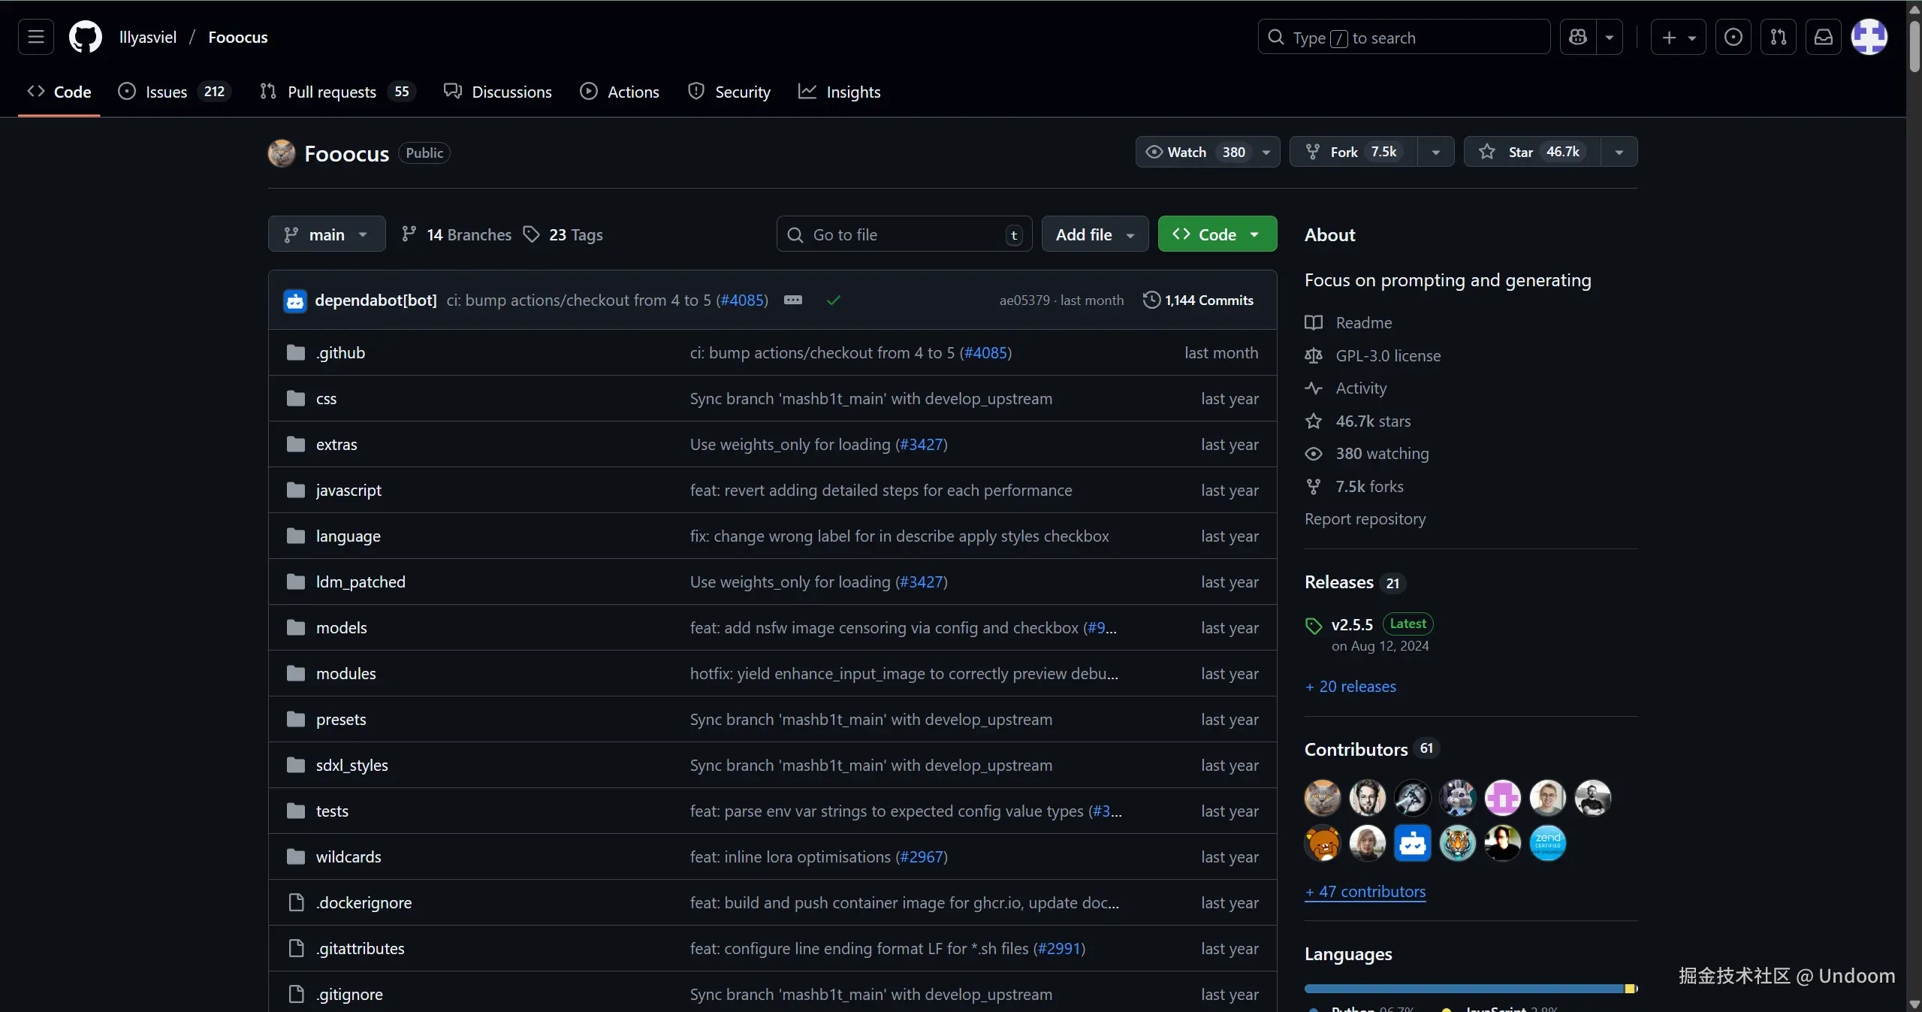Expand commit message ellipsis icon
This screenshot has height=1012, width=1922.
click(x=793, y=300)
